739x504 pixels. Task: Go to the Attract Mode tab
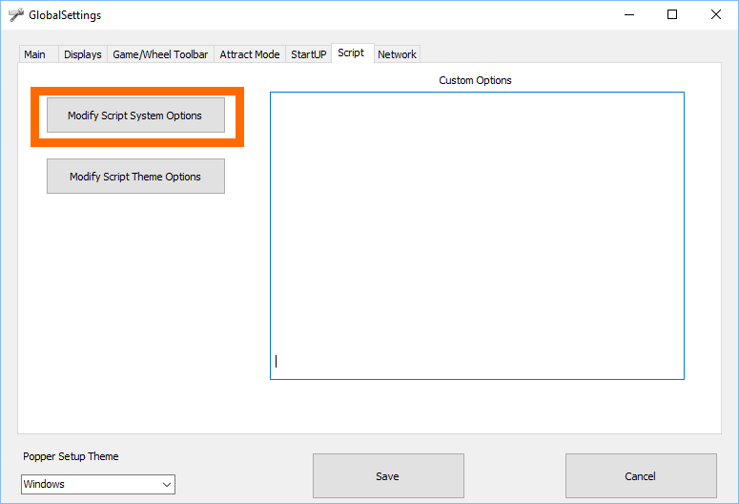[x=250, y=54]
